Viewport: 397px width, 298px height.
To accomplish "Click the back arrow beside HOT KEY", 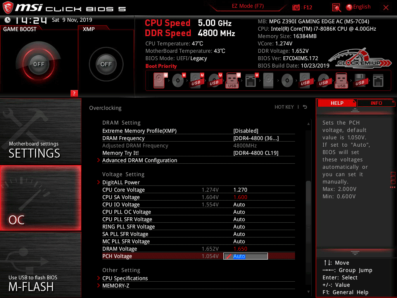I will click(305, 107).
